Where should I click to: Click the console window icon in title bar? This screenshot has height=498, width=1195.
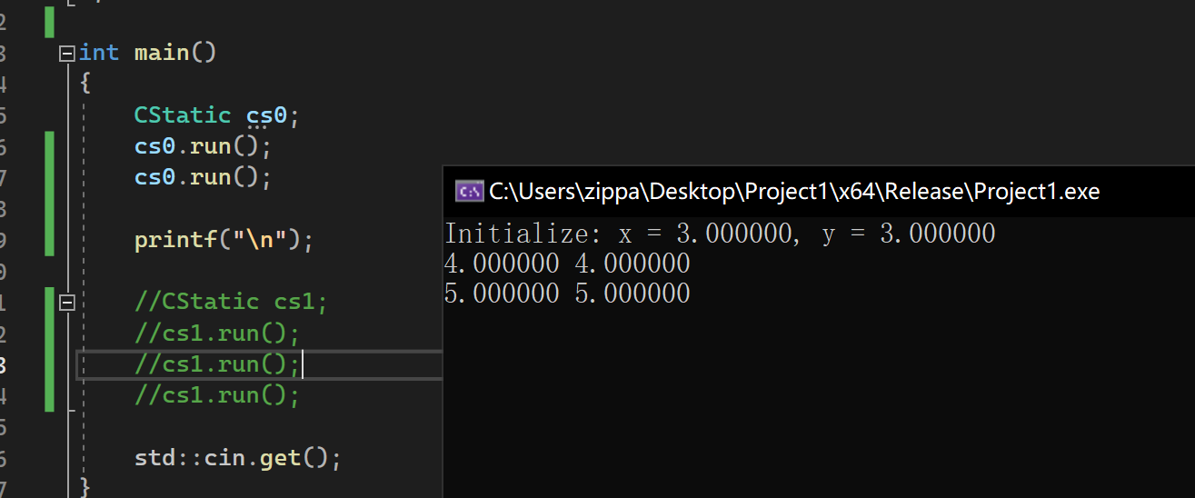pyautogui.click(x=469, y=191)
